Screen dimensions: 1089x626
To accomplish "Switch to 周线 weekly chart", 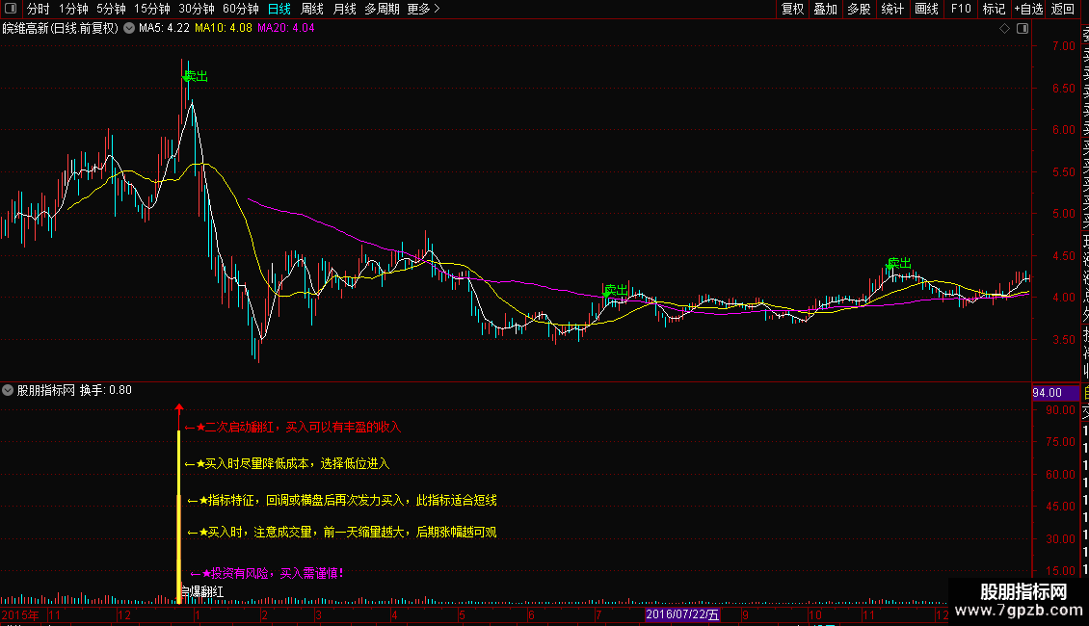I will [312, 9].
